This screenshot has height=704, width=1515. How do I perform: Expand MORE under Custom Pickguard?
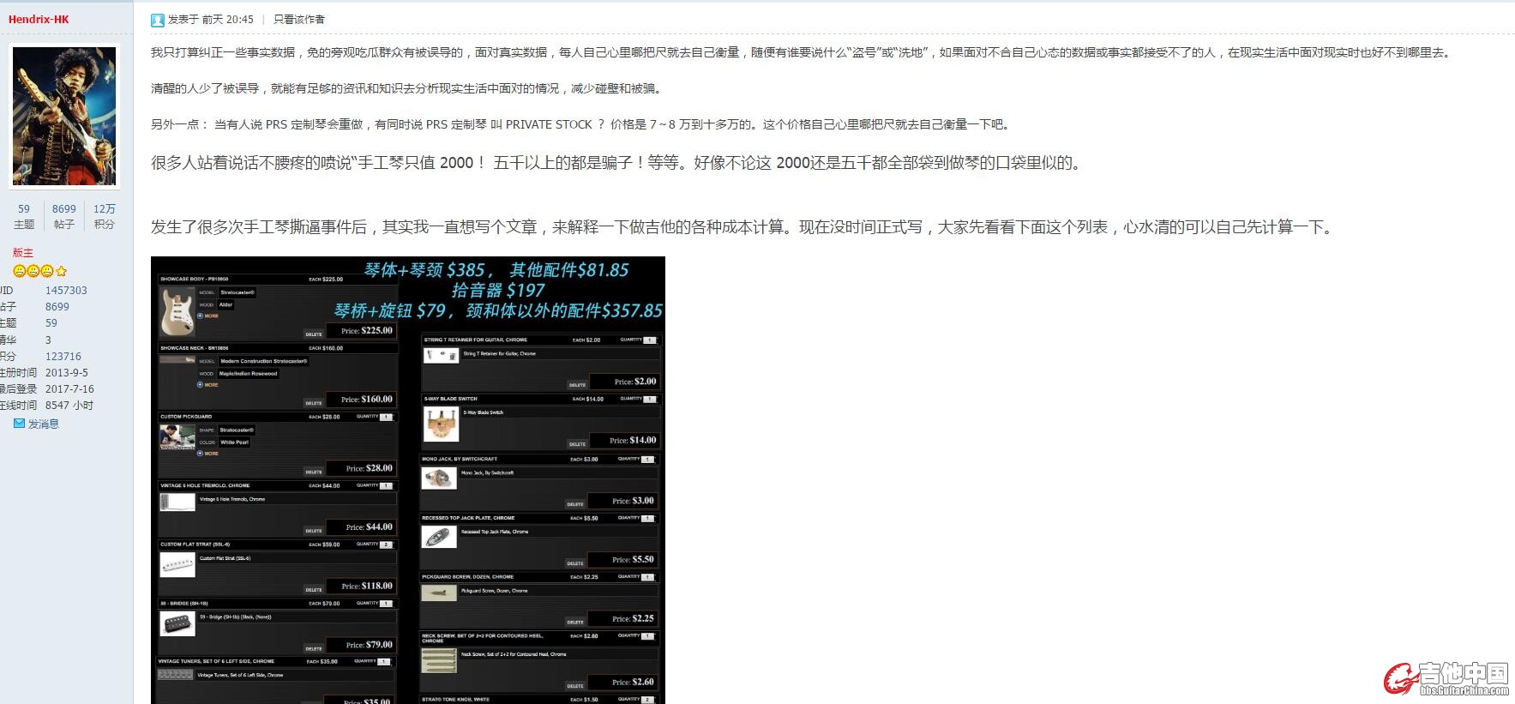pyautogui.click(x=210, y=454)
